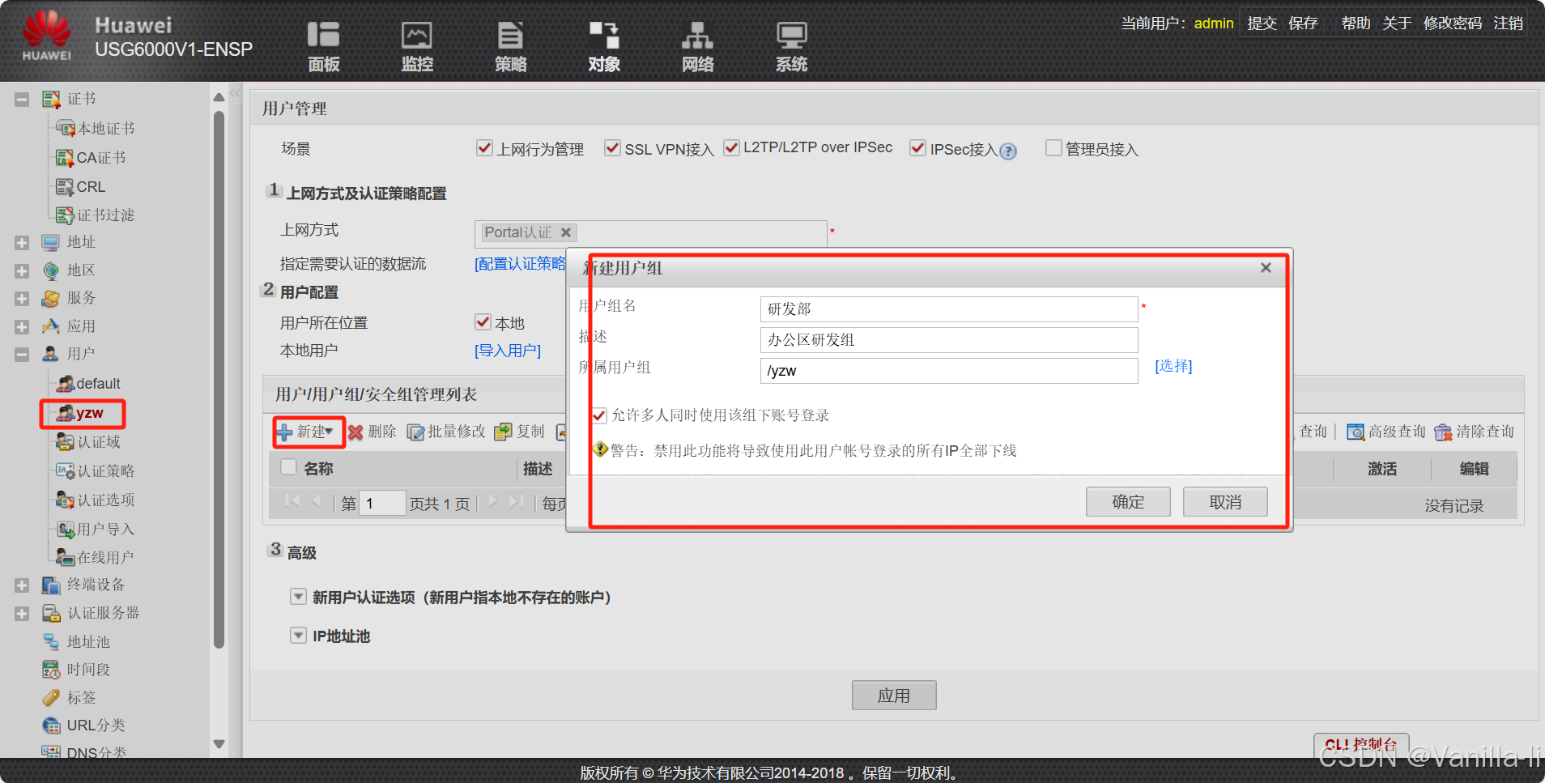Click the 删除 delete toolbar button
The height and width of the screenshot is (783, 1545).
372,432
